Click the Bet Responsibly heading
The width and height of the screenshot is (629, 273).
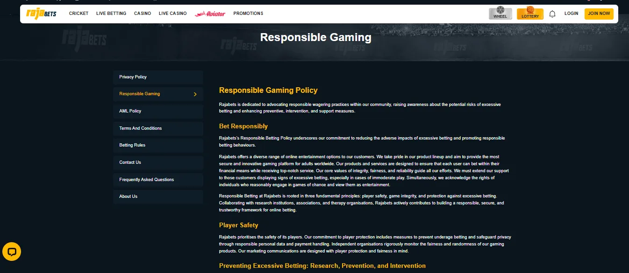[x=243, y=126]
